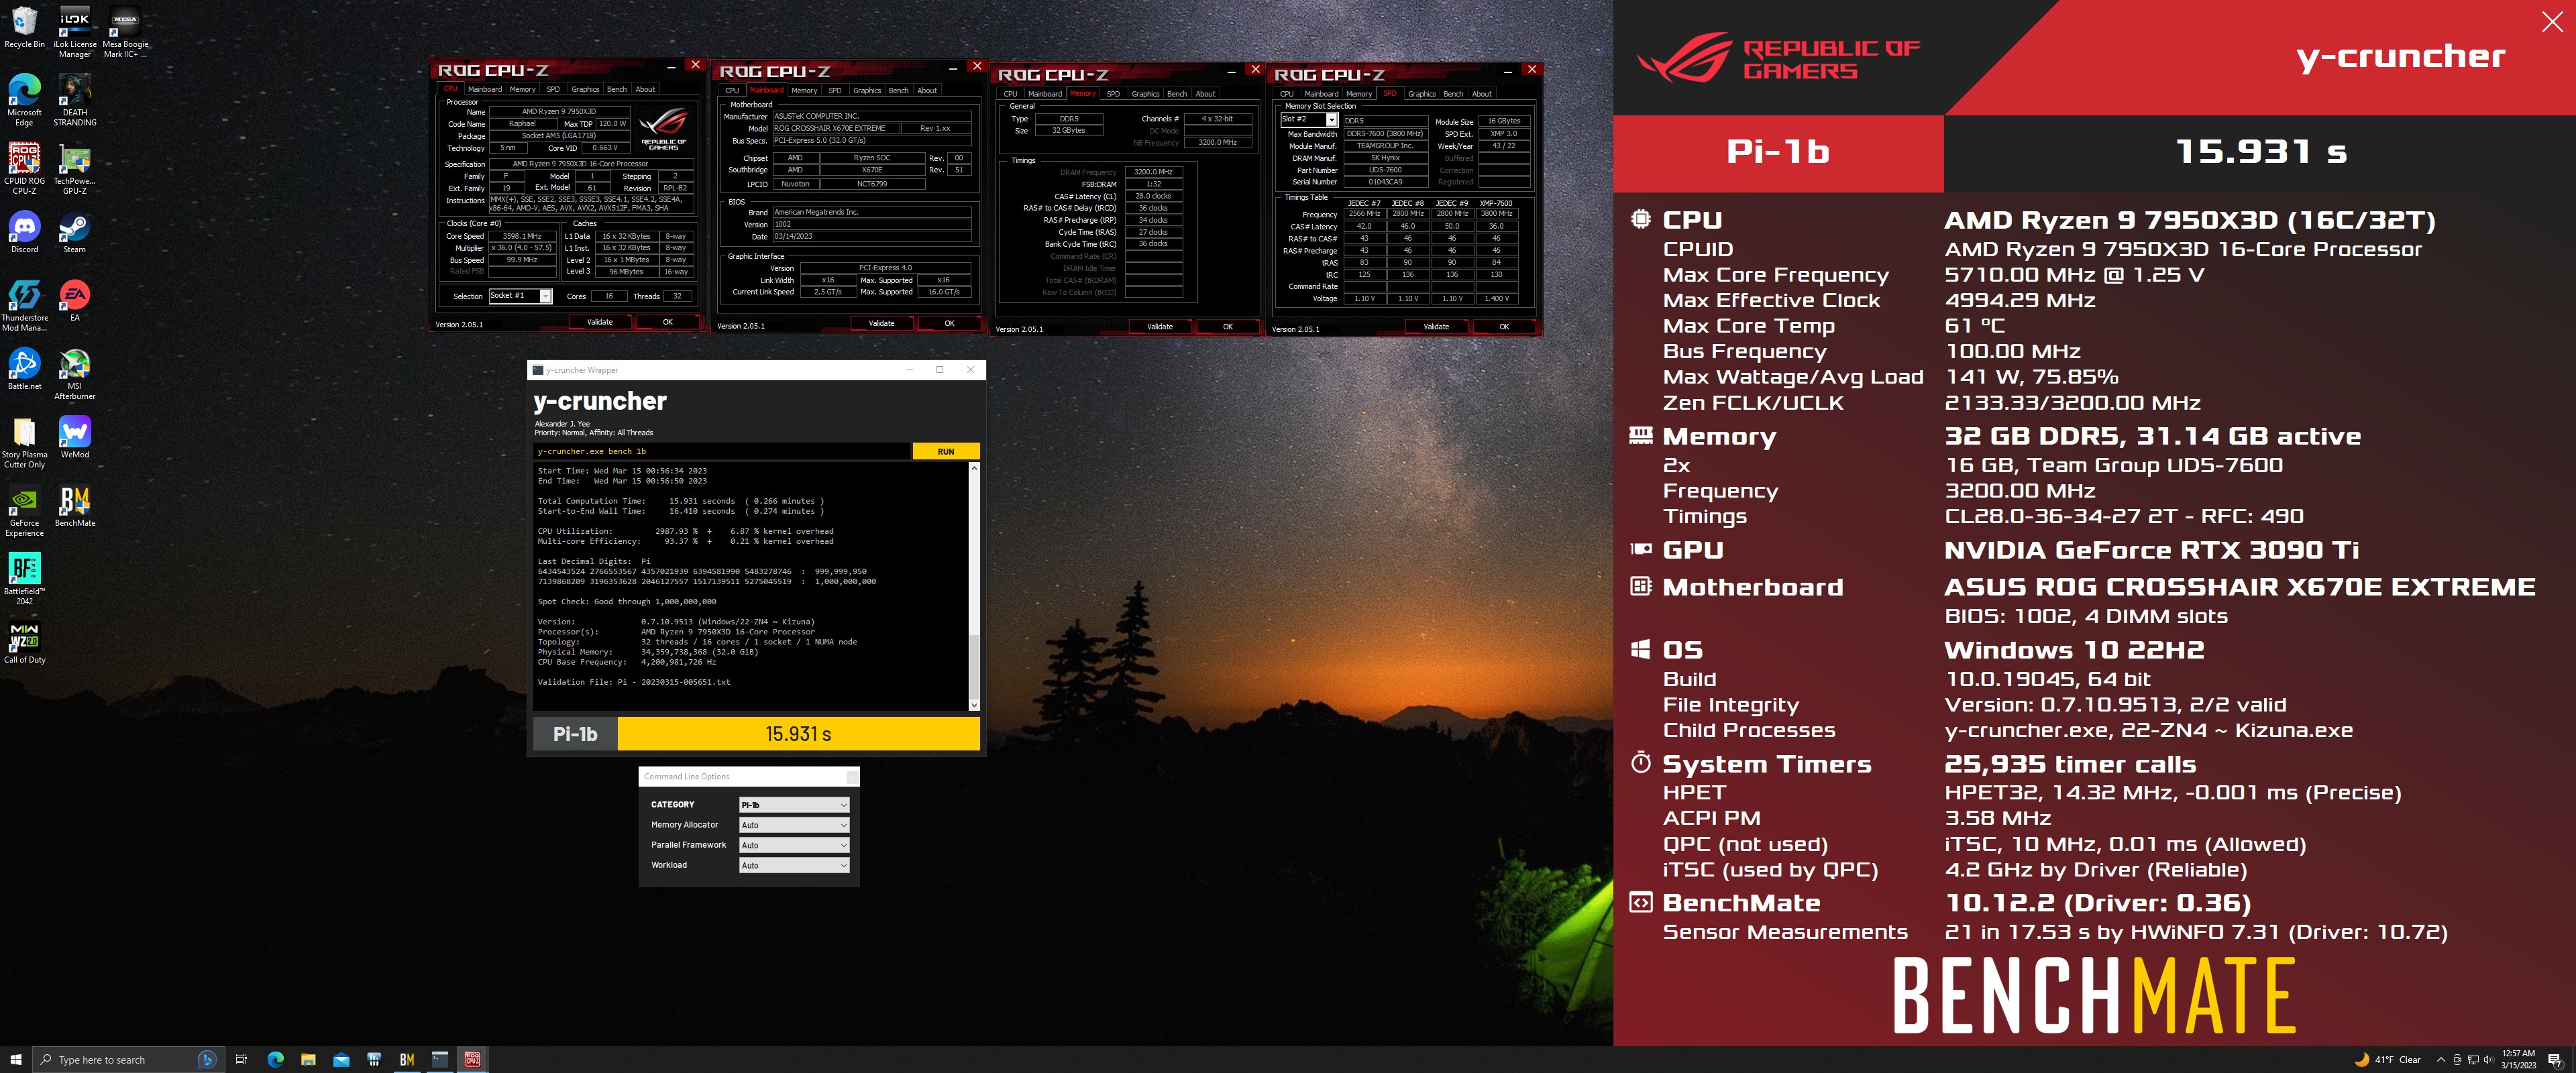Click the yellow 15.931 s result bar
The image size is (2576, 1073).
798,734
